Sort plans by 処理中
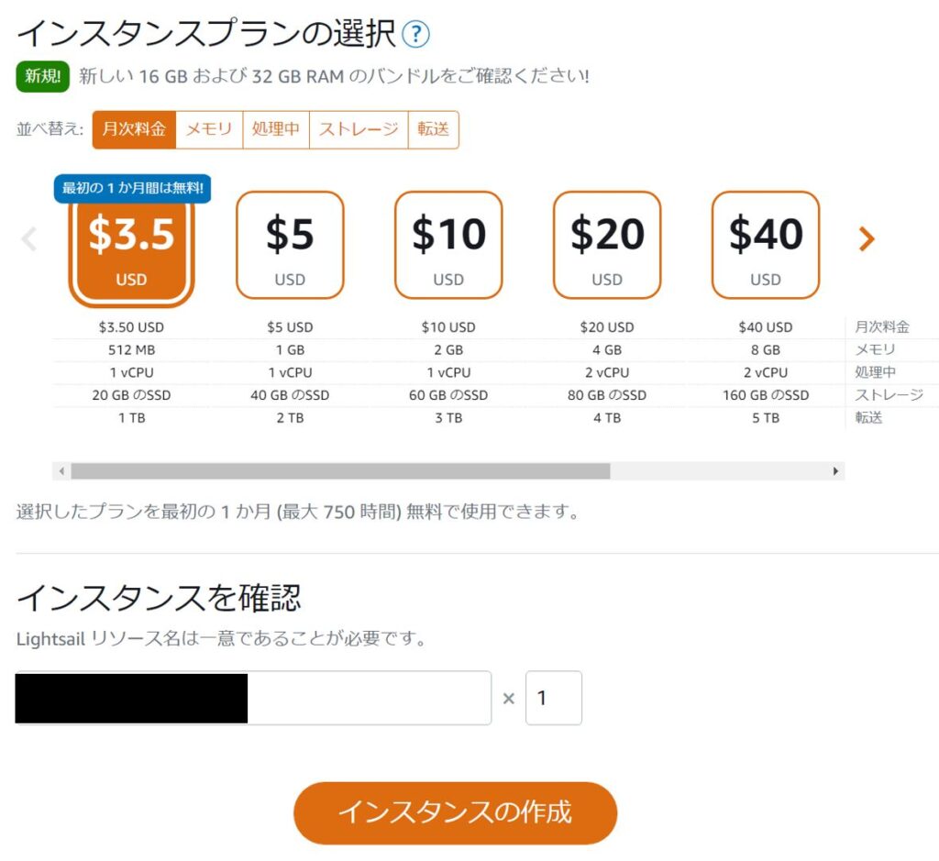 click(x=276, y=129)
